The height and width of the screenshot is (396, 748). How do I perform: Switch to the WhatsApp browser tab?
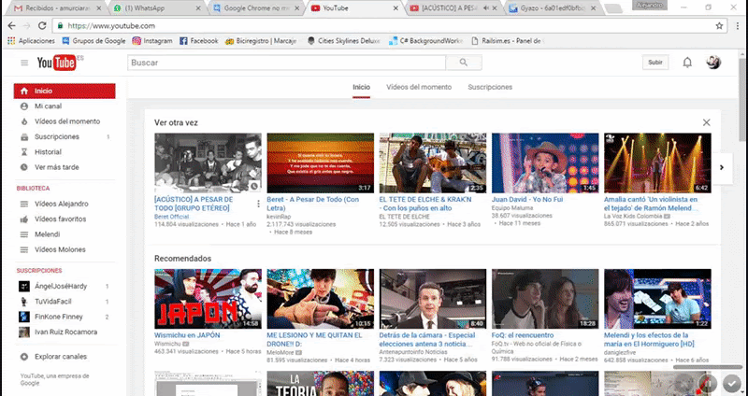[155, 8]
